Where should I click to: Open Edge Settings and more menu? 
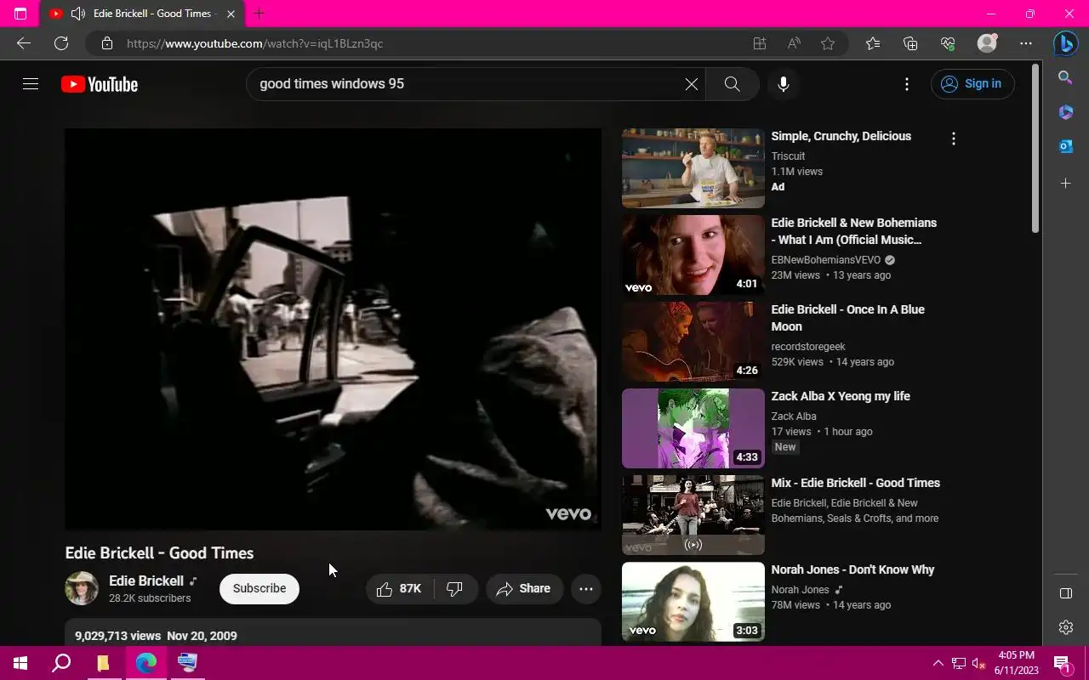[x=1026, y=43]
